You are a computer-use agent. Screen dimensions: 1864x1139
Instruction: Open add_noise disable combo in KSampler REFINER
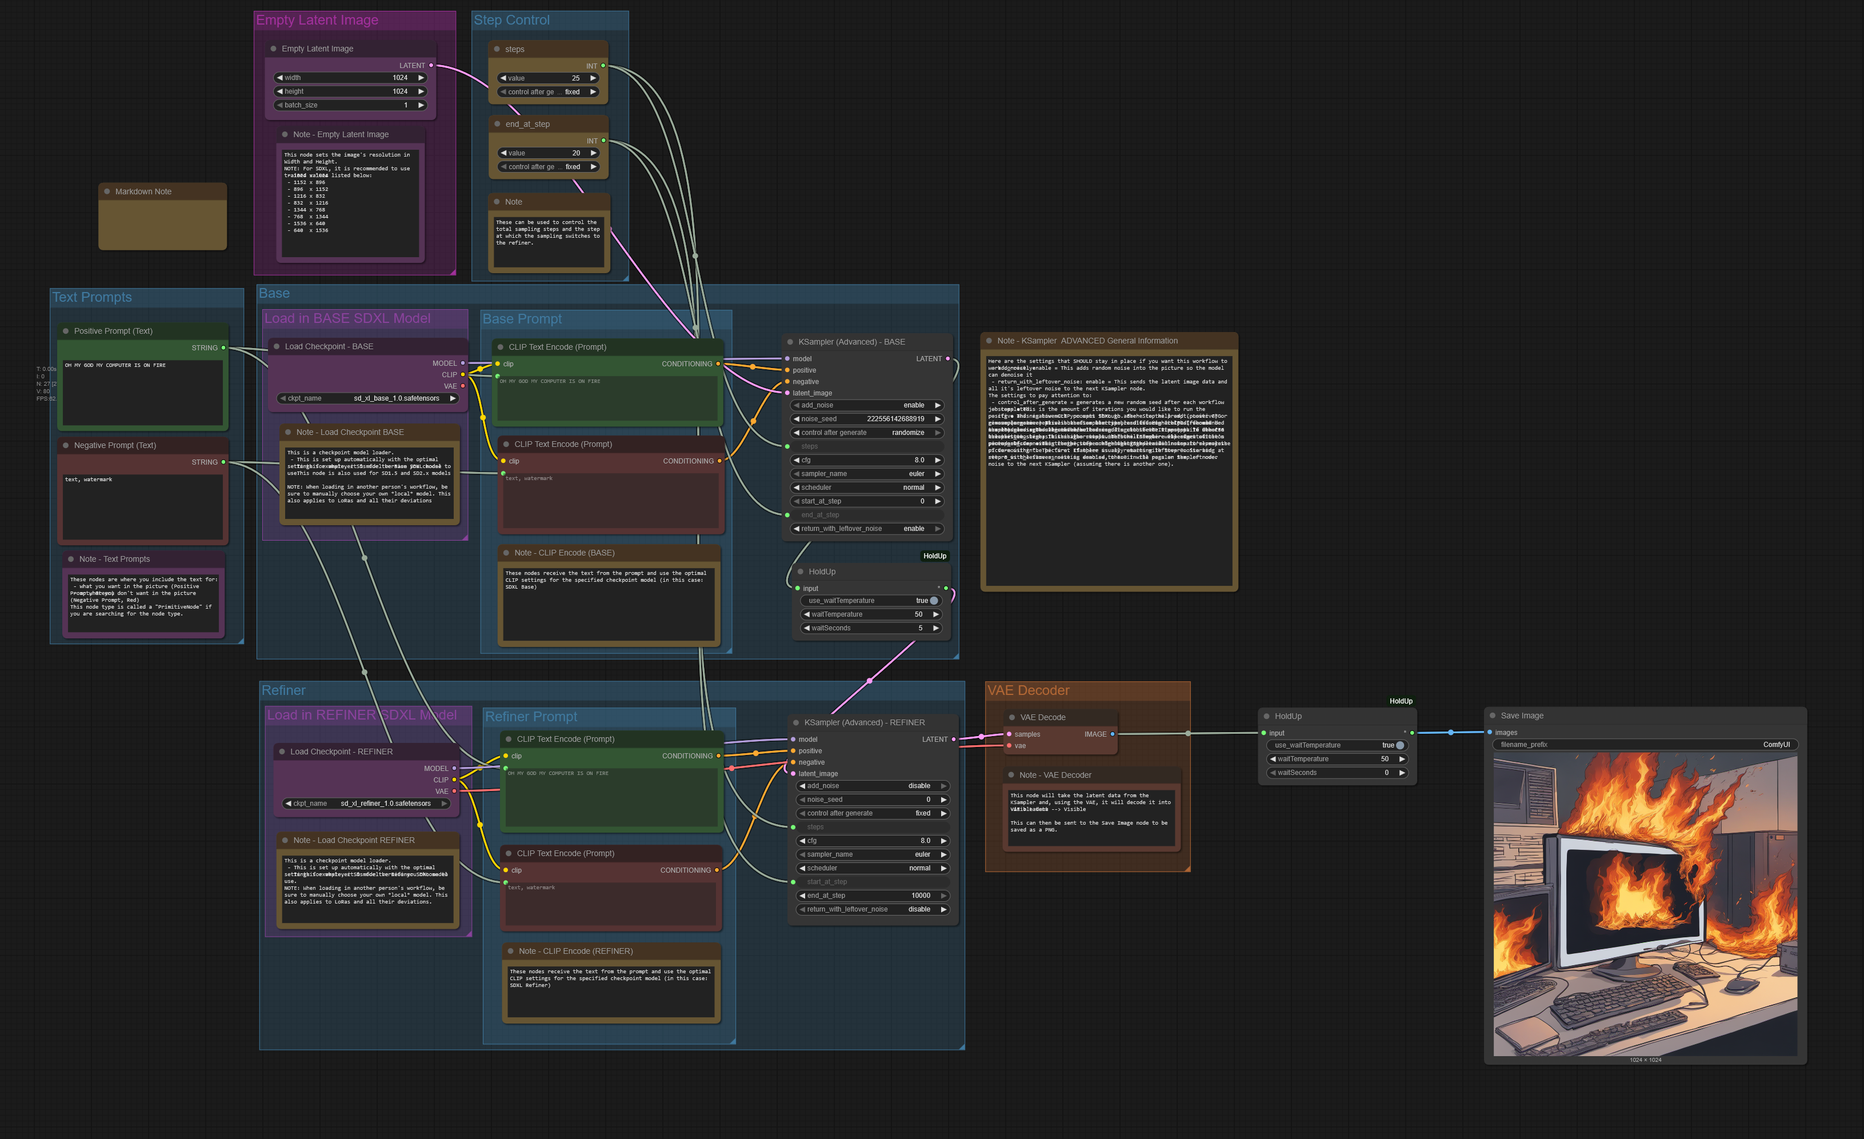click(873, 786)
